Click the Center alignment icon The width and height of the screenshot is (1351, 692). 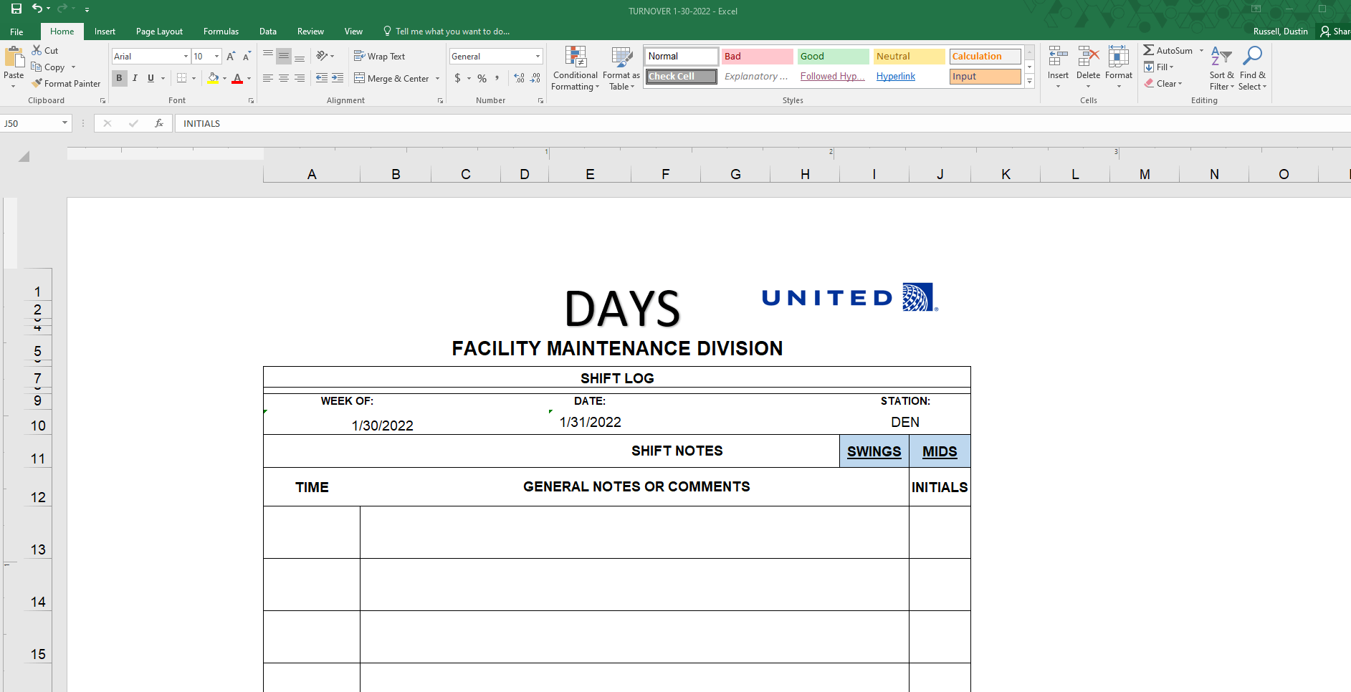coord(284,78)
